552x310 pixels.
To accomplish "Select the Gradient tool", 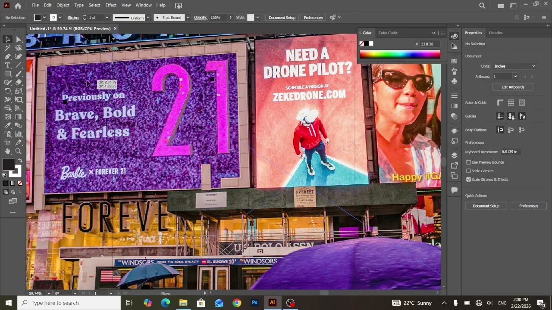I will [x=19, y=117].
